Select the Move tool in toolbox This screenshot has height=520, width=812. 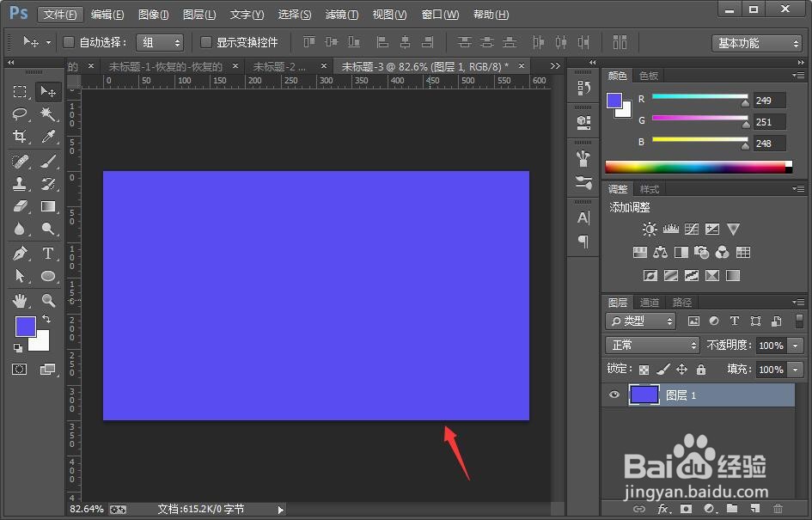click(48, 92)
